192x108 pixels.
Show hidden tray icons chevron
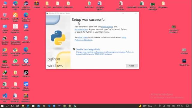155,106
